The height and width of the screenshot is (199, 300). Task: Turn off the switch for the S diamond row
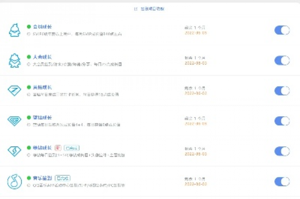282,121
